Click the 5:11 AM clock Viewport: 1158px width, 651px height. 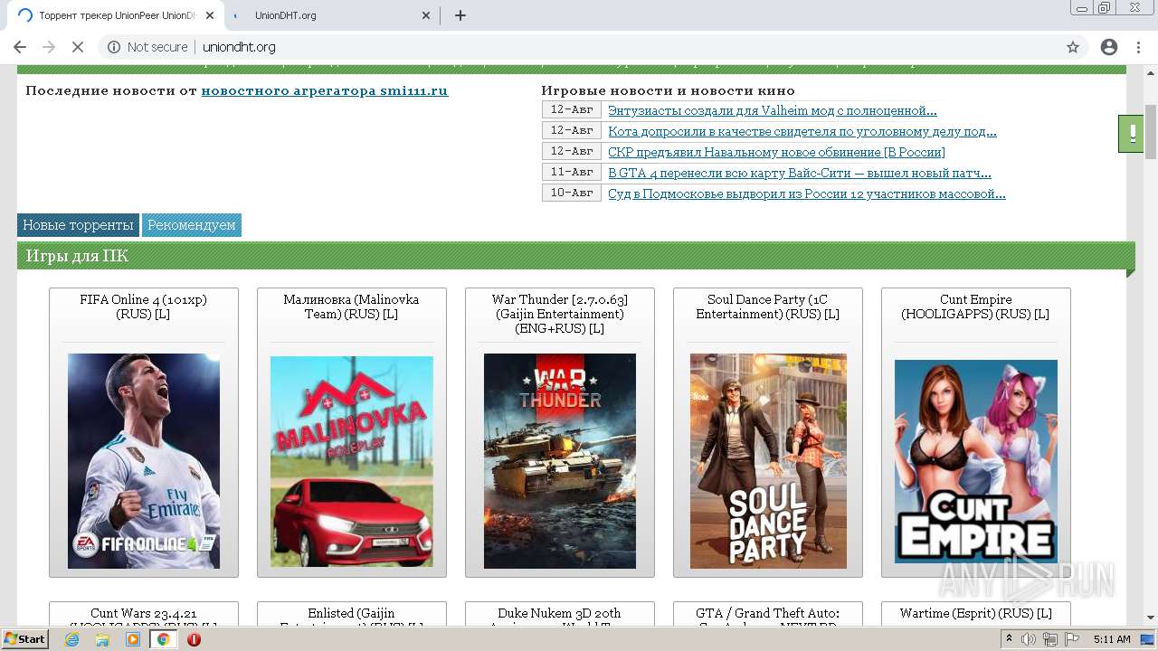[x=1112, y=639]
